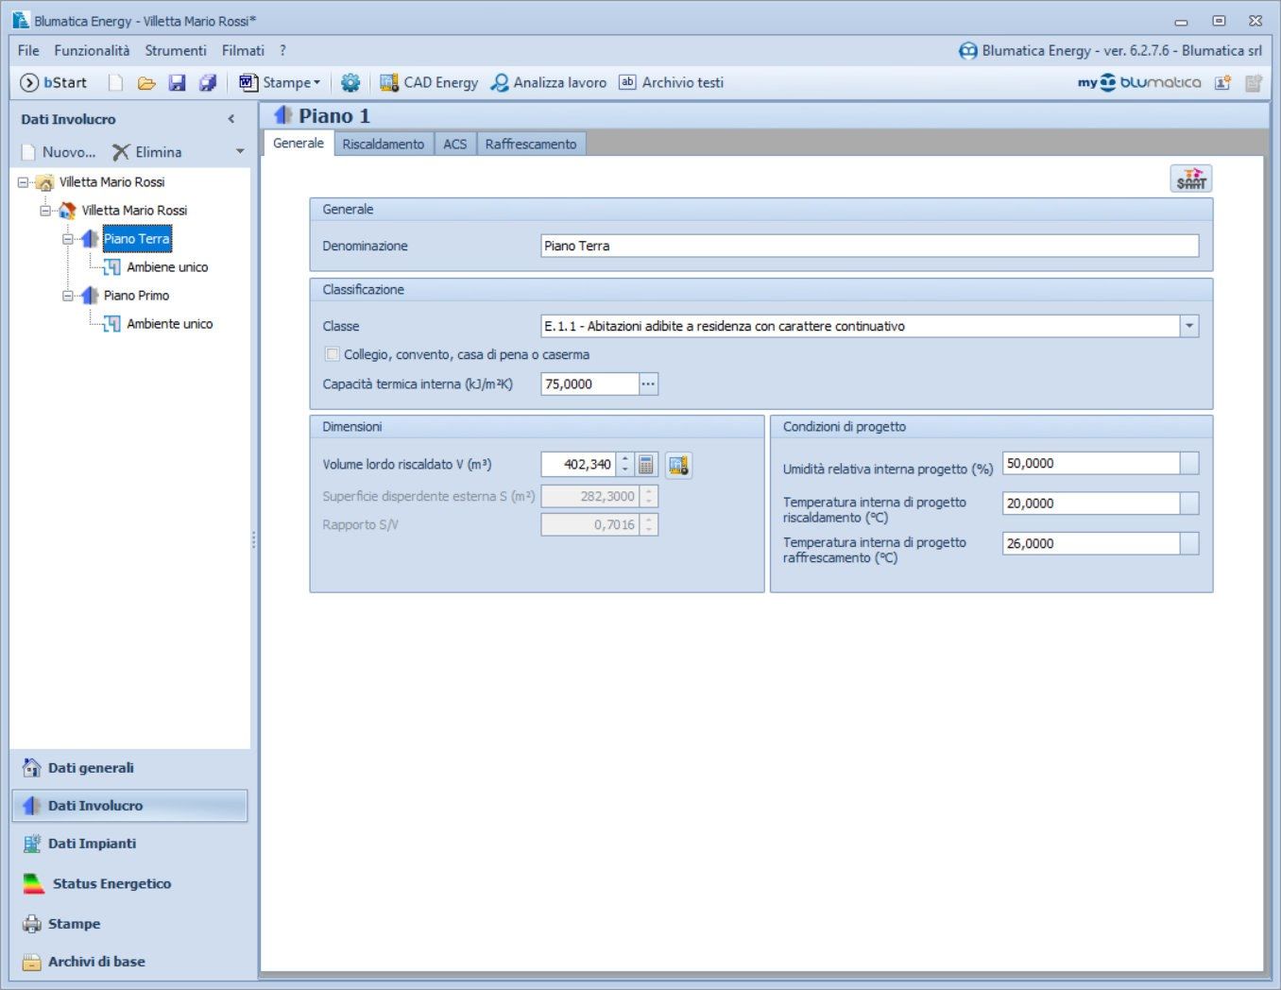Click Analizza lavoro button
This screenshot has height=990, width=1281.
(x=549, y=83)
